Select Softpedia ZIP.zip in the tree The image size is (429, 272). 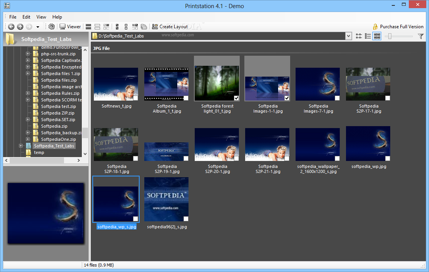(58, 113)
